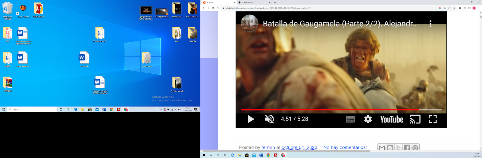The width and height of the screenshot is (482, 158).
Task: Open Mail app on left taskbar
Action: pos(97,110)
